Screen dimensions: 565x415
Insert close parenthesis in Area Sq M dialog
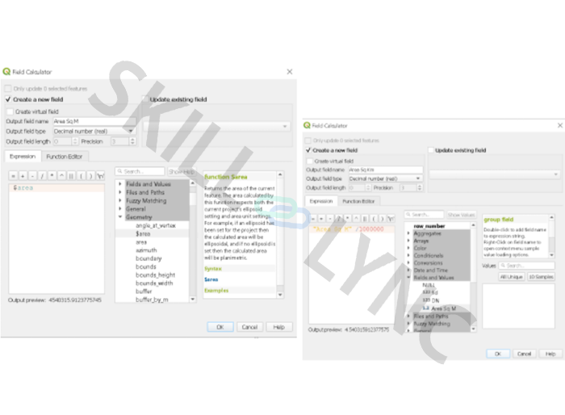90,176
